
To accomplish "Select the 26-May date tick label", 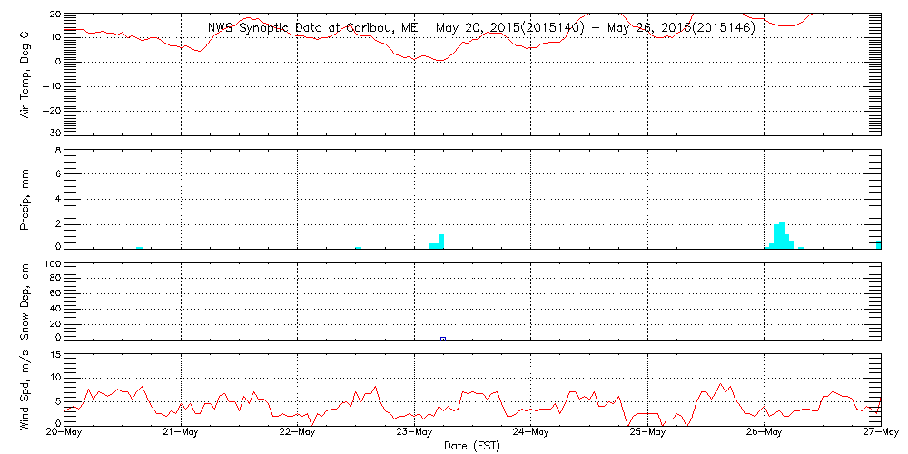I will 764,433.
